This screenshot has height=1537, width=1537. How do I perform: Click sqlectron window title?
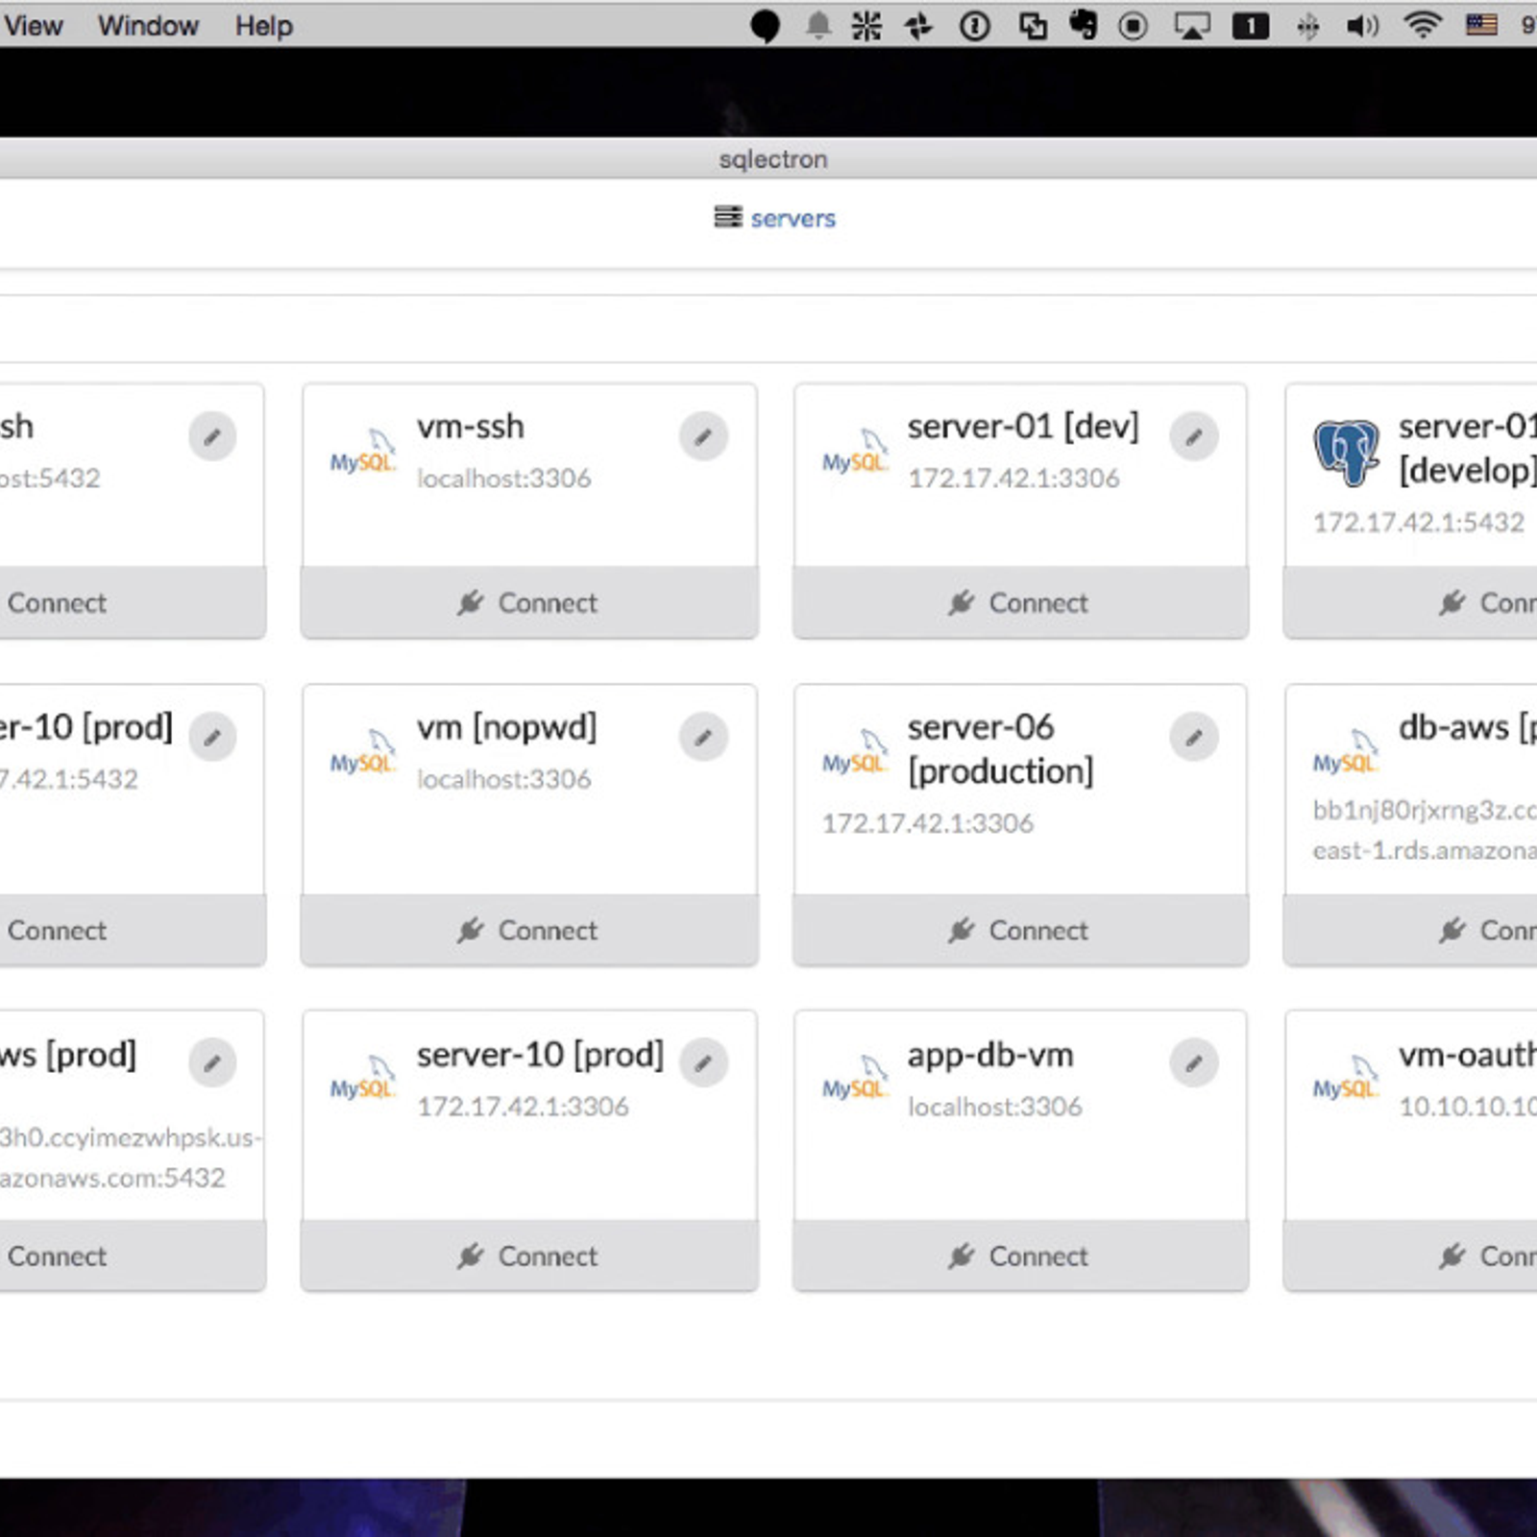coord(773,159)
